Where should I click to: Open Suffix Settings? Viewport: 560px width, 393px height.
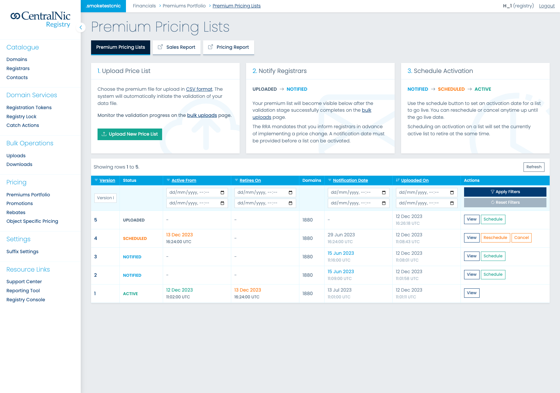(22, 252)
